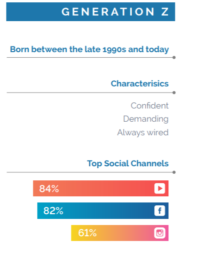The width and height of the screenshot is (197, 264).
Task: Click the GENERATION Z header banner
Action: click(x=91, y=12)
